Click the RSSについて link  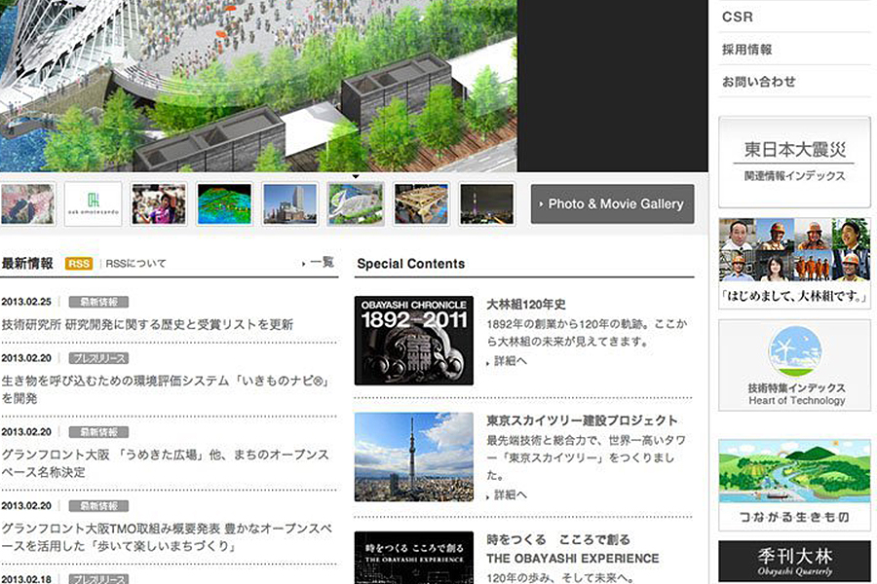[x=136, y=263]
